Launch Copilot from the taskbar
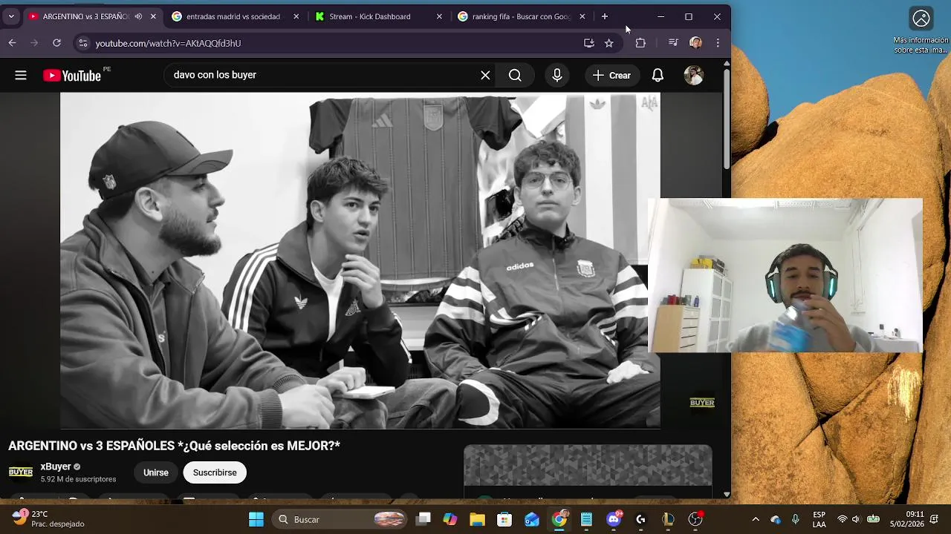Image resolution: width=951 pixels, height=534 pixels. 450,519
